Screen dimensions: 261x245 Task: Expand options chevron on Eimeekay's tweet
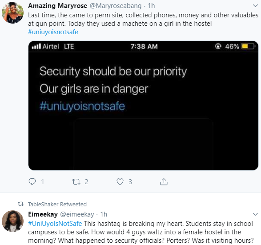pyautogui.click(x=255, y=214)
